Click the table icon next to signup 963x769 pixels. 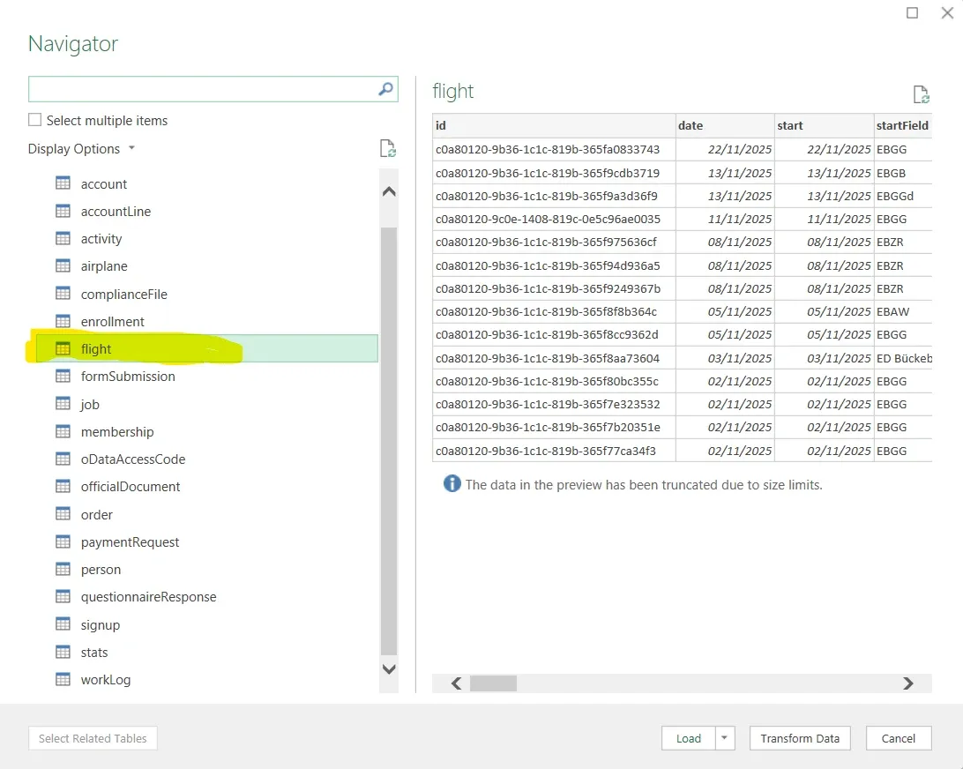point(63,624)
